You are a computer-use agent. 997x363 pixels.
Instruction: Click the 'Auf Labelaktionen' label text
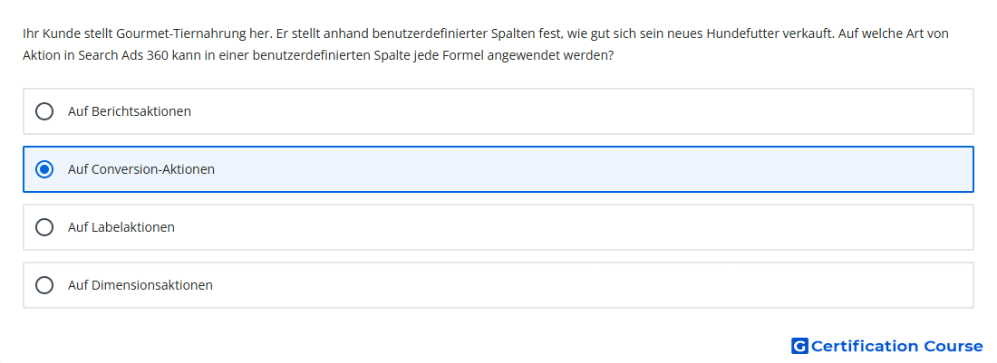121,227
